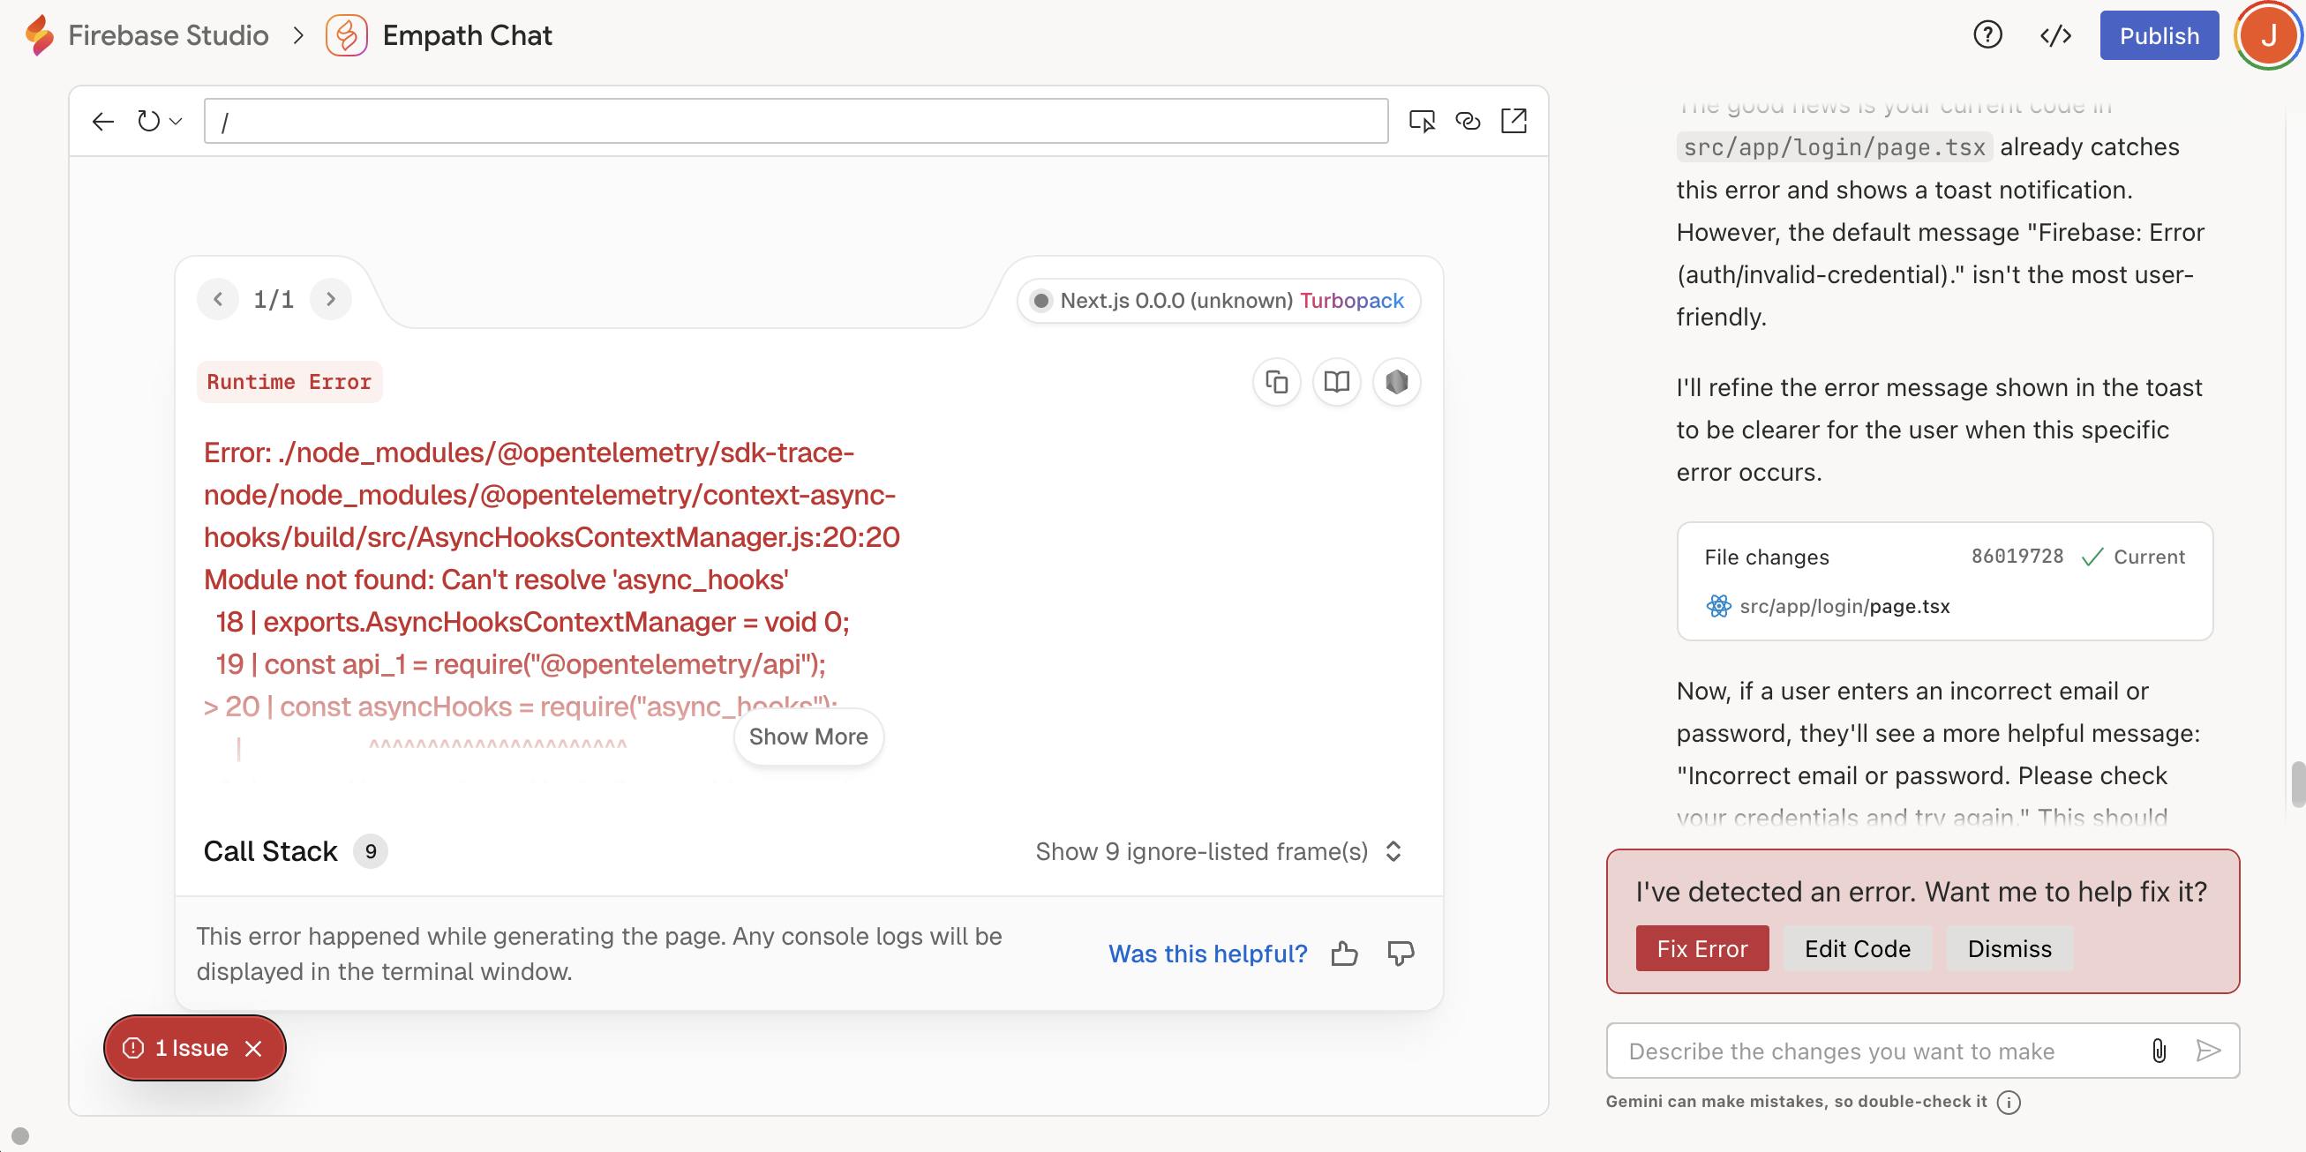Reload the preview page
The height and width of the screenshot is (1152, 2306).
tap(148, 121)
